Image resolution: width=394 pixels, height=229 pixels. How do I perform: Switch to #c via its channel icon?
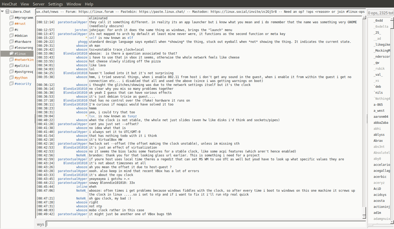[12, 30]
